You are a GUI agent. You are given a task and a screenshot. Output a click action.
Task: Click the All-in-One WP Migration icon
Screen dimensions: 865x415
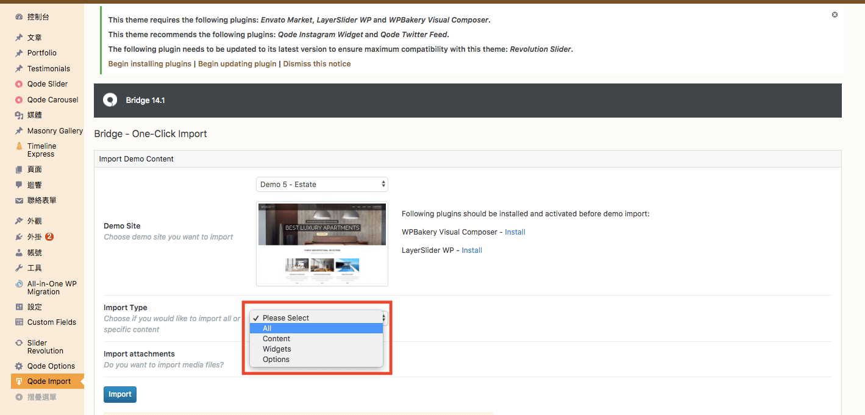[x=19, y=284]
